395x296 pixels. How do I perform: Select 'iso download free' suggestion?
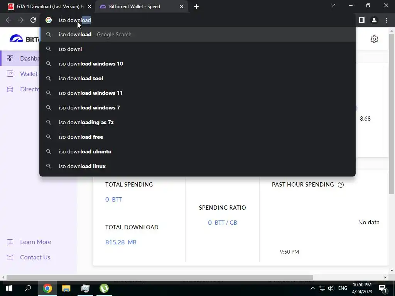197,137
